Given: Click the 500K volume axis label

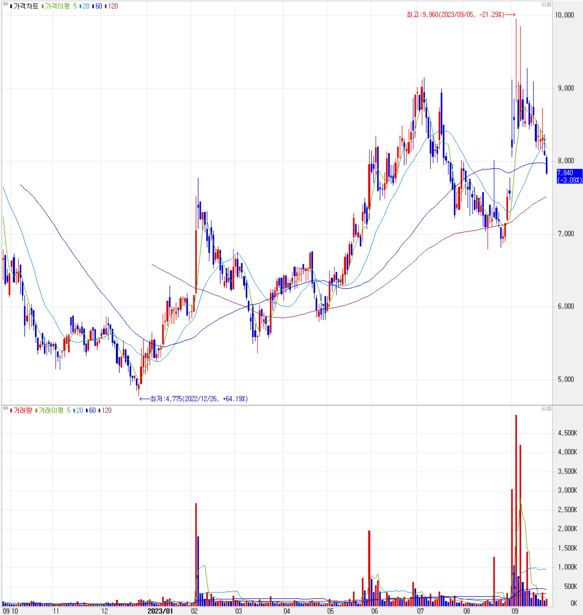Looking at the screenshot, I should pyautogui.click(x=570, y=586).
